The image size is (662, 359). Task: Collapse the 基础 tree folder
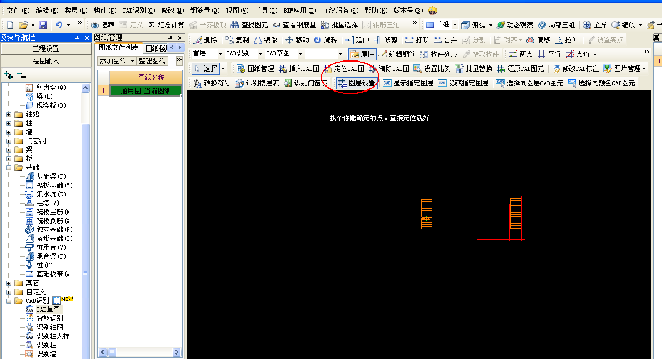tap(8, 168)
